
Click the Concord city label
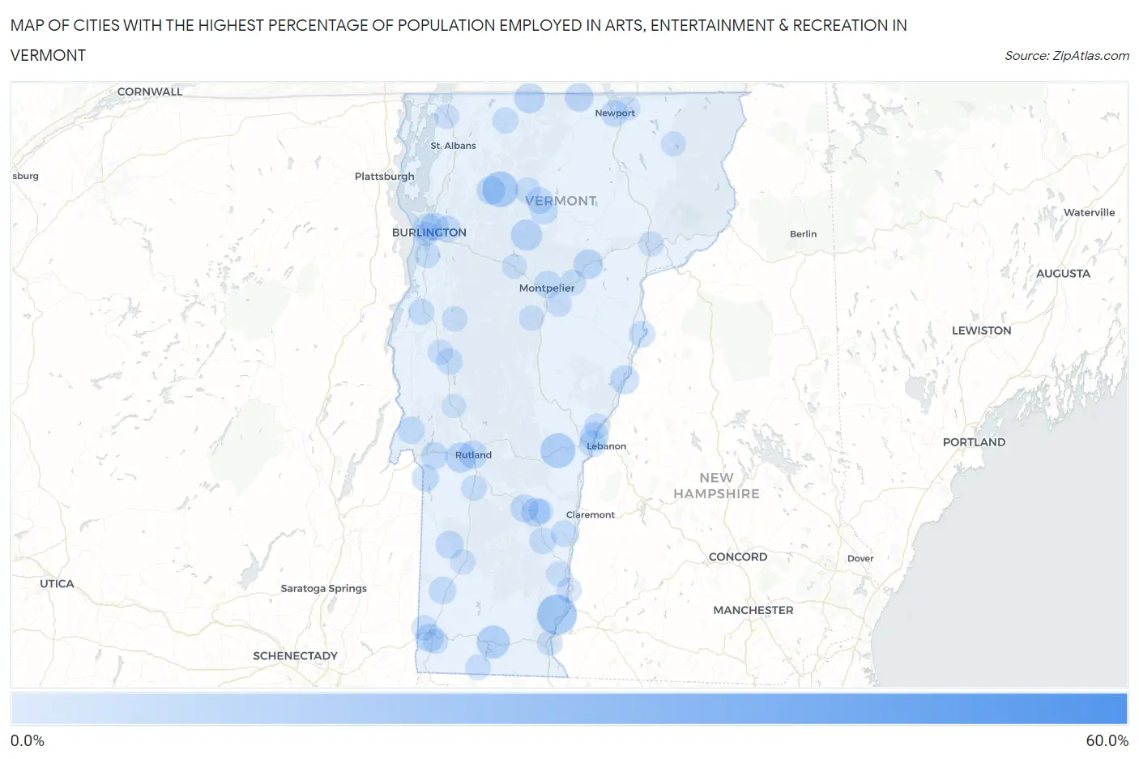(738, 557)
